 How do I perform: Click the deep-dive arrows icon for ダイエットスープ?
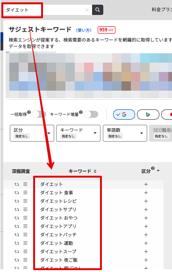[17, 251]
